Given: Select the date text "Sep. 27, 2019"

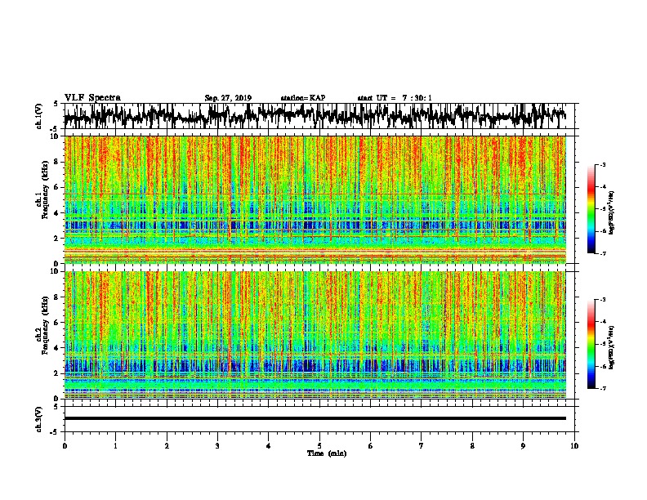Looking at the screenshot, I should coord(228,98).
